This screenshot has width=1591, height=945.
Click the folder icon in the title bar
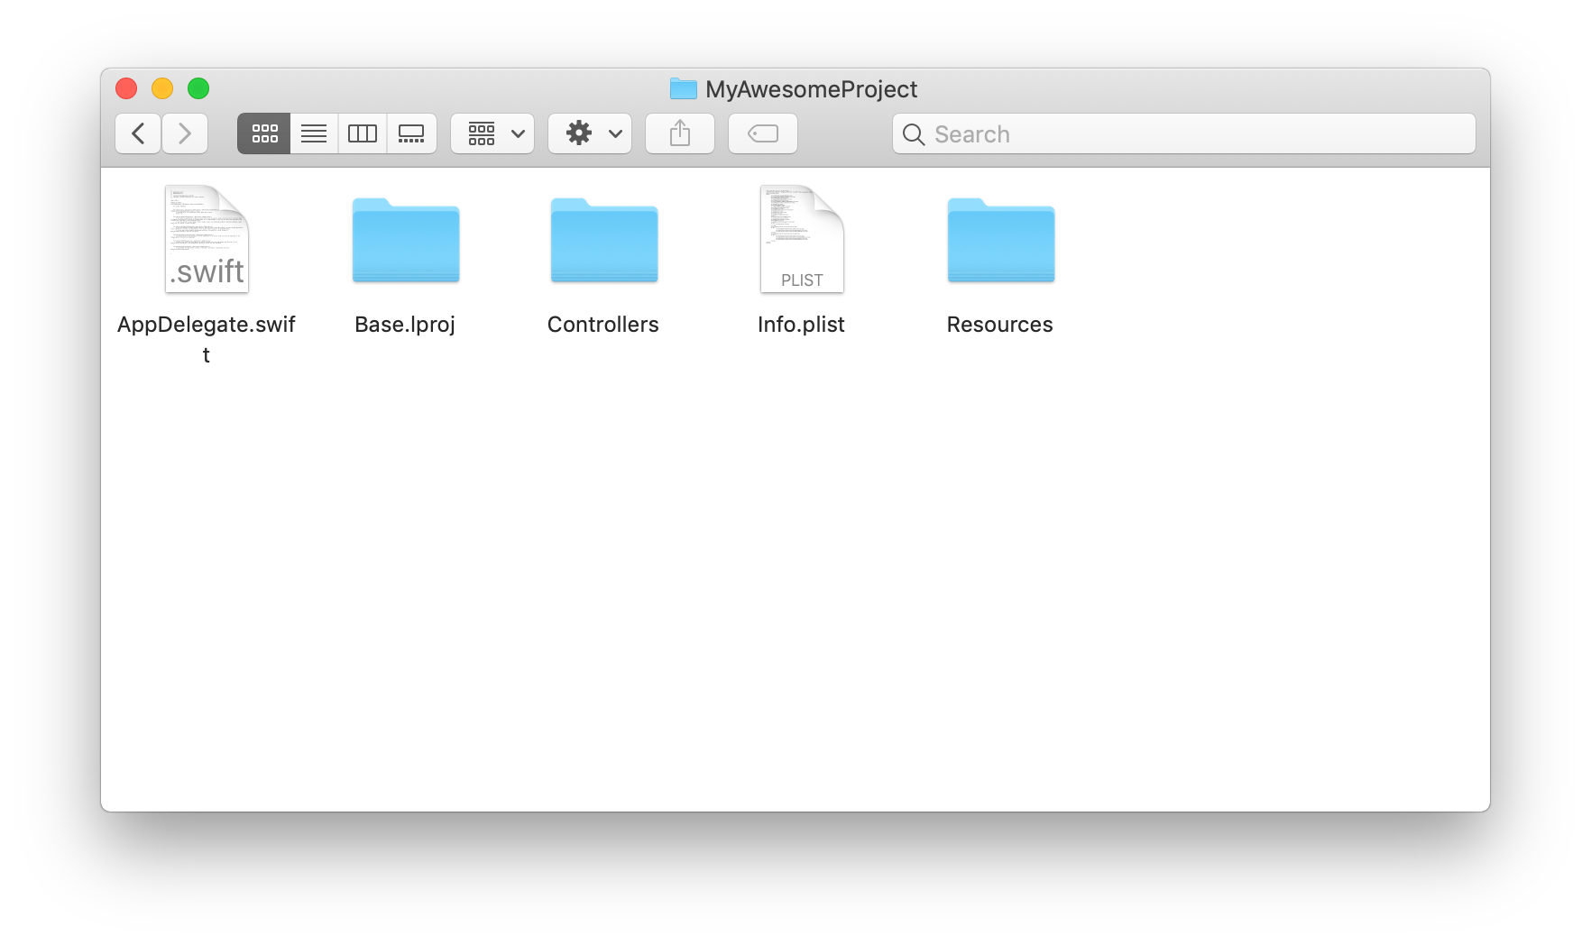(683, 88)
